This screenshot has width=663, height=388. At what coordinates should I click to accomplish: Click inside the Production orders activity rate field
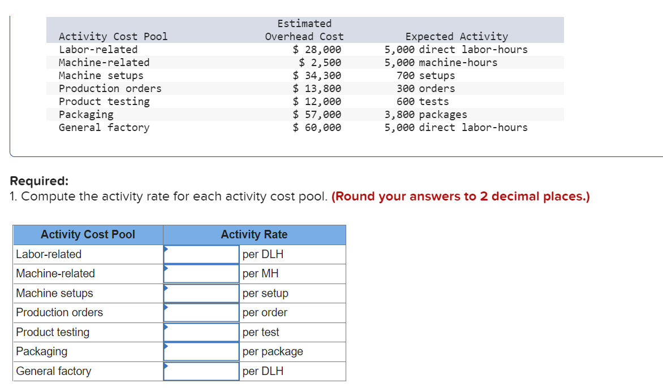pyautogui.click(x=201, y=312)
